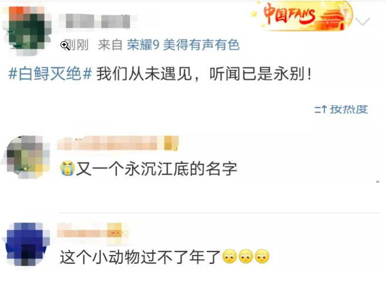Open the 荣耀9 美得有声有色 source link
This screenshot has width=386, height=289.
(x=183, y=45)
